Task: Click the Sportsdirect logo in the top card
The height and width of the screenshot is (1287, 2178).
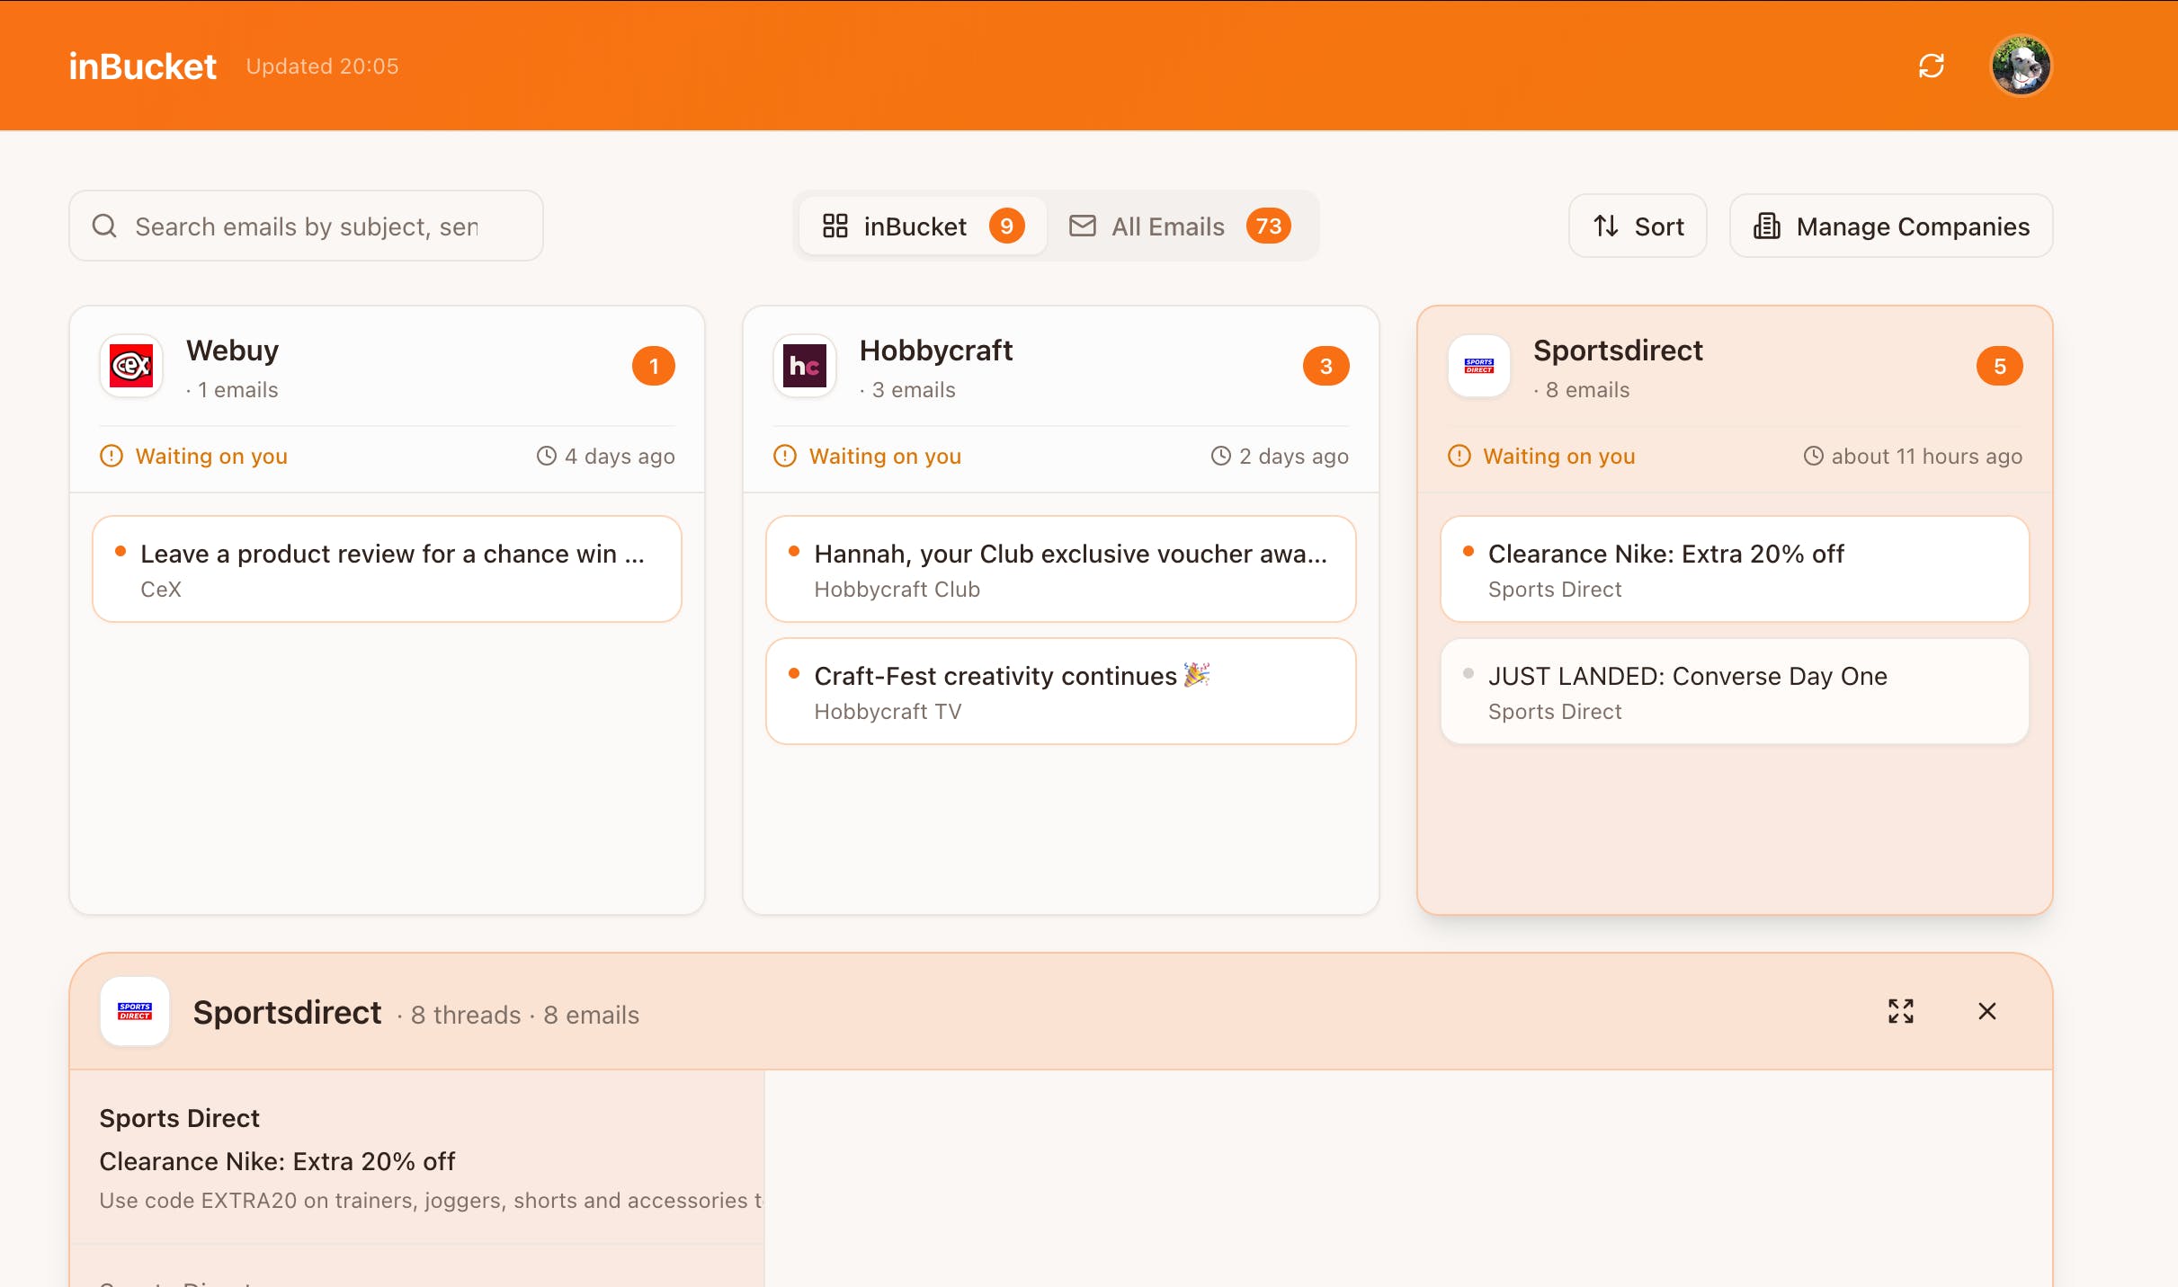Action: [1478, 366]
